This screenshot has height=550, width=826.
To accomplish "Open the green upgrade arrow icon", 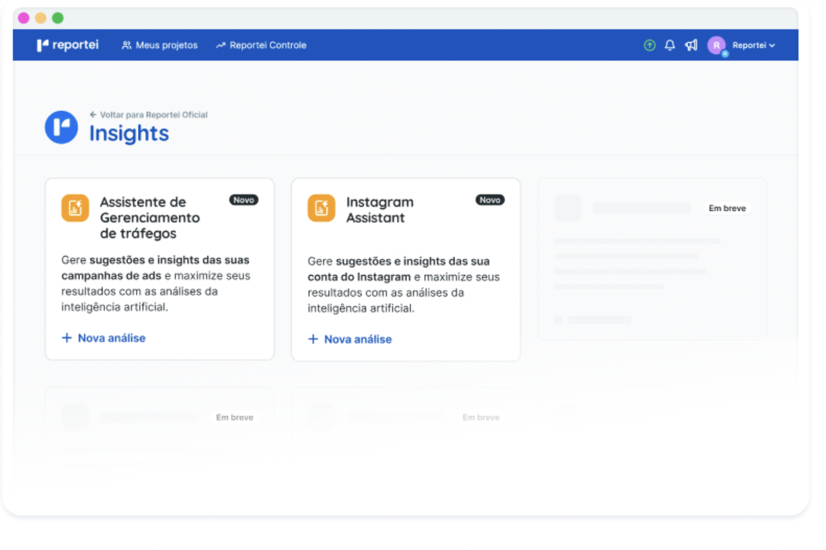I will (x=648, y=45).
